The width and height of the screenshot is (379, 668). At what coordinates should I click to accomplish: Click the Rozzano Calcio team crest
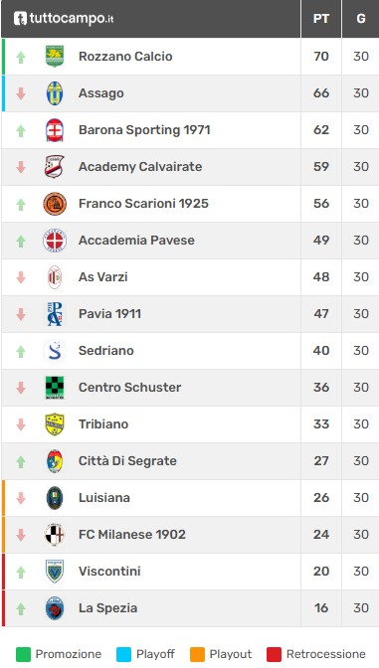[x=55, y=57]
